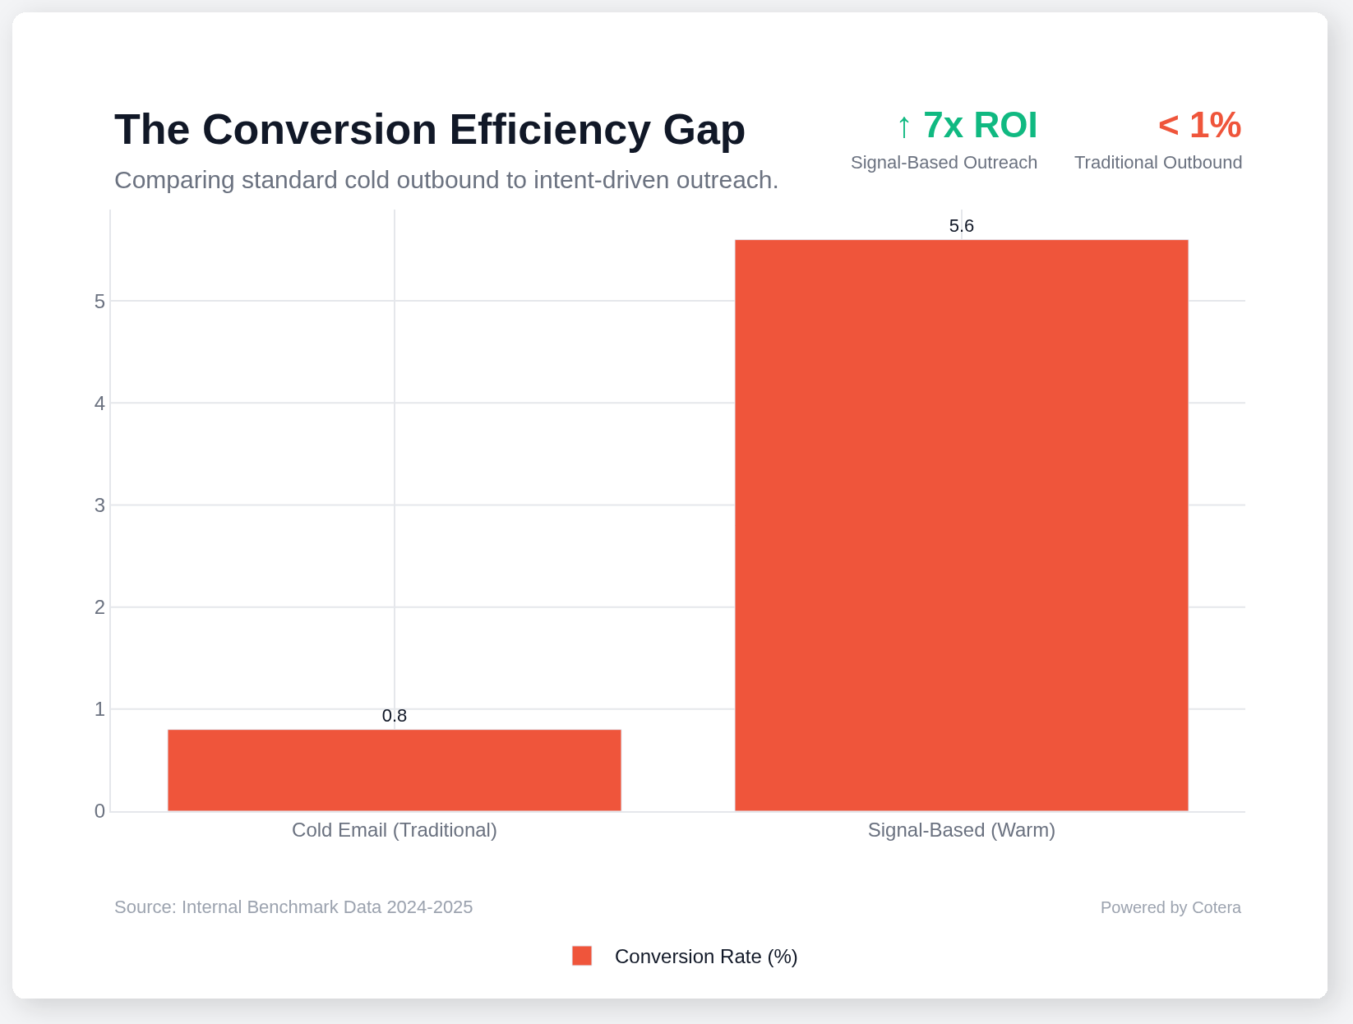Click the red < 1% statistic
The image size is (1353, 1024).
(1199, 126)
